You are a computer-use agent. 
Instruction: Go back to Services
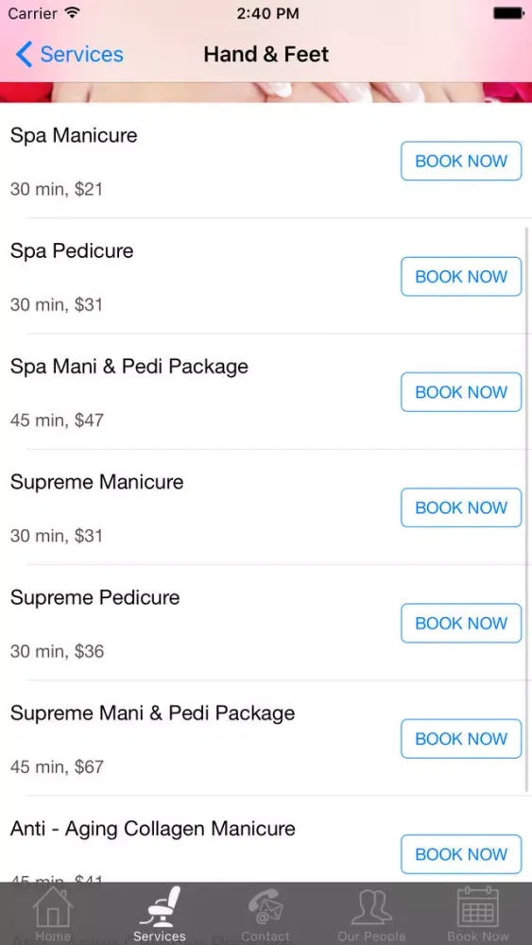(69, 54)
